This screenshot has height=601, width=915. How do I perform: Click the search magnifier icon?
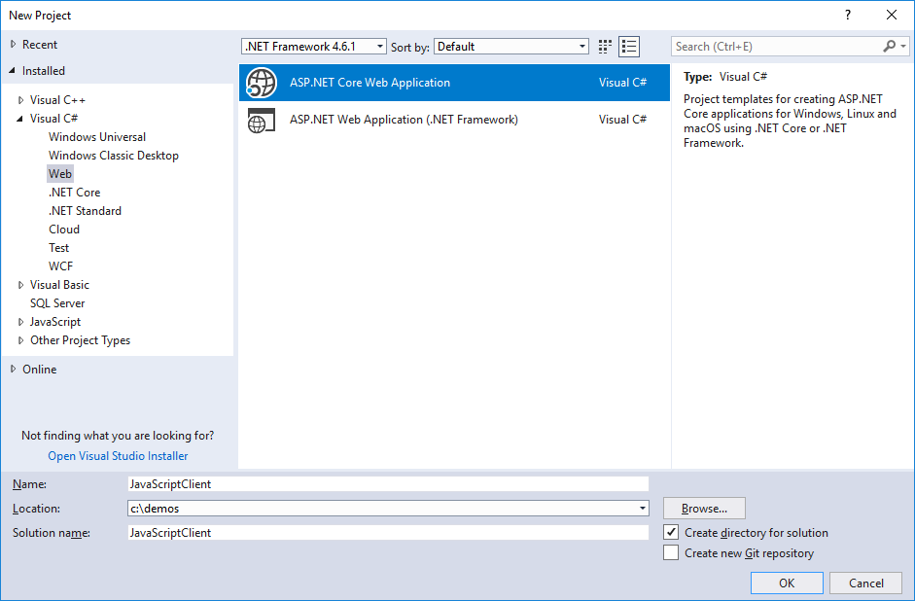pos(889,46)
